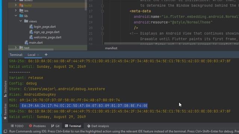
Task: Click the Run Commands using IDE status message
Action: pyautogui.click(x=124, y=131)
